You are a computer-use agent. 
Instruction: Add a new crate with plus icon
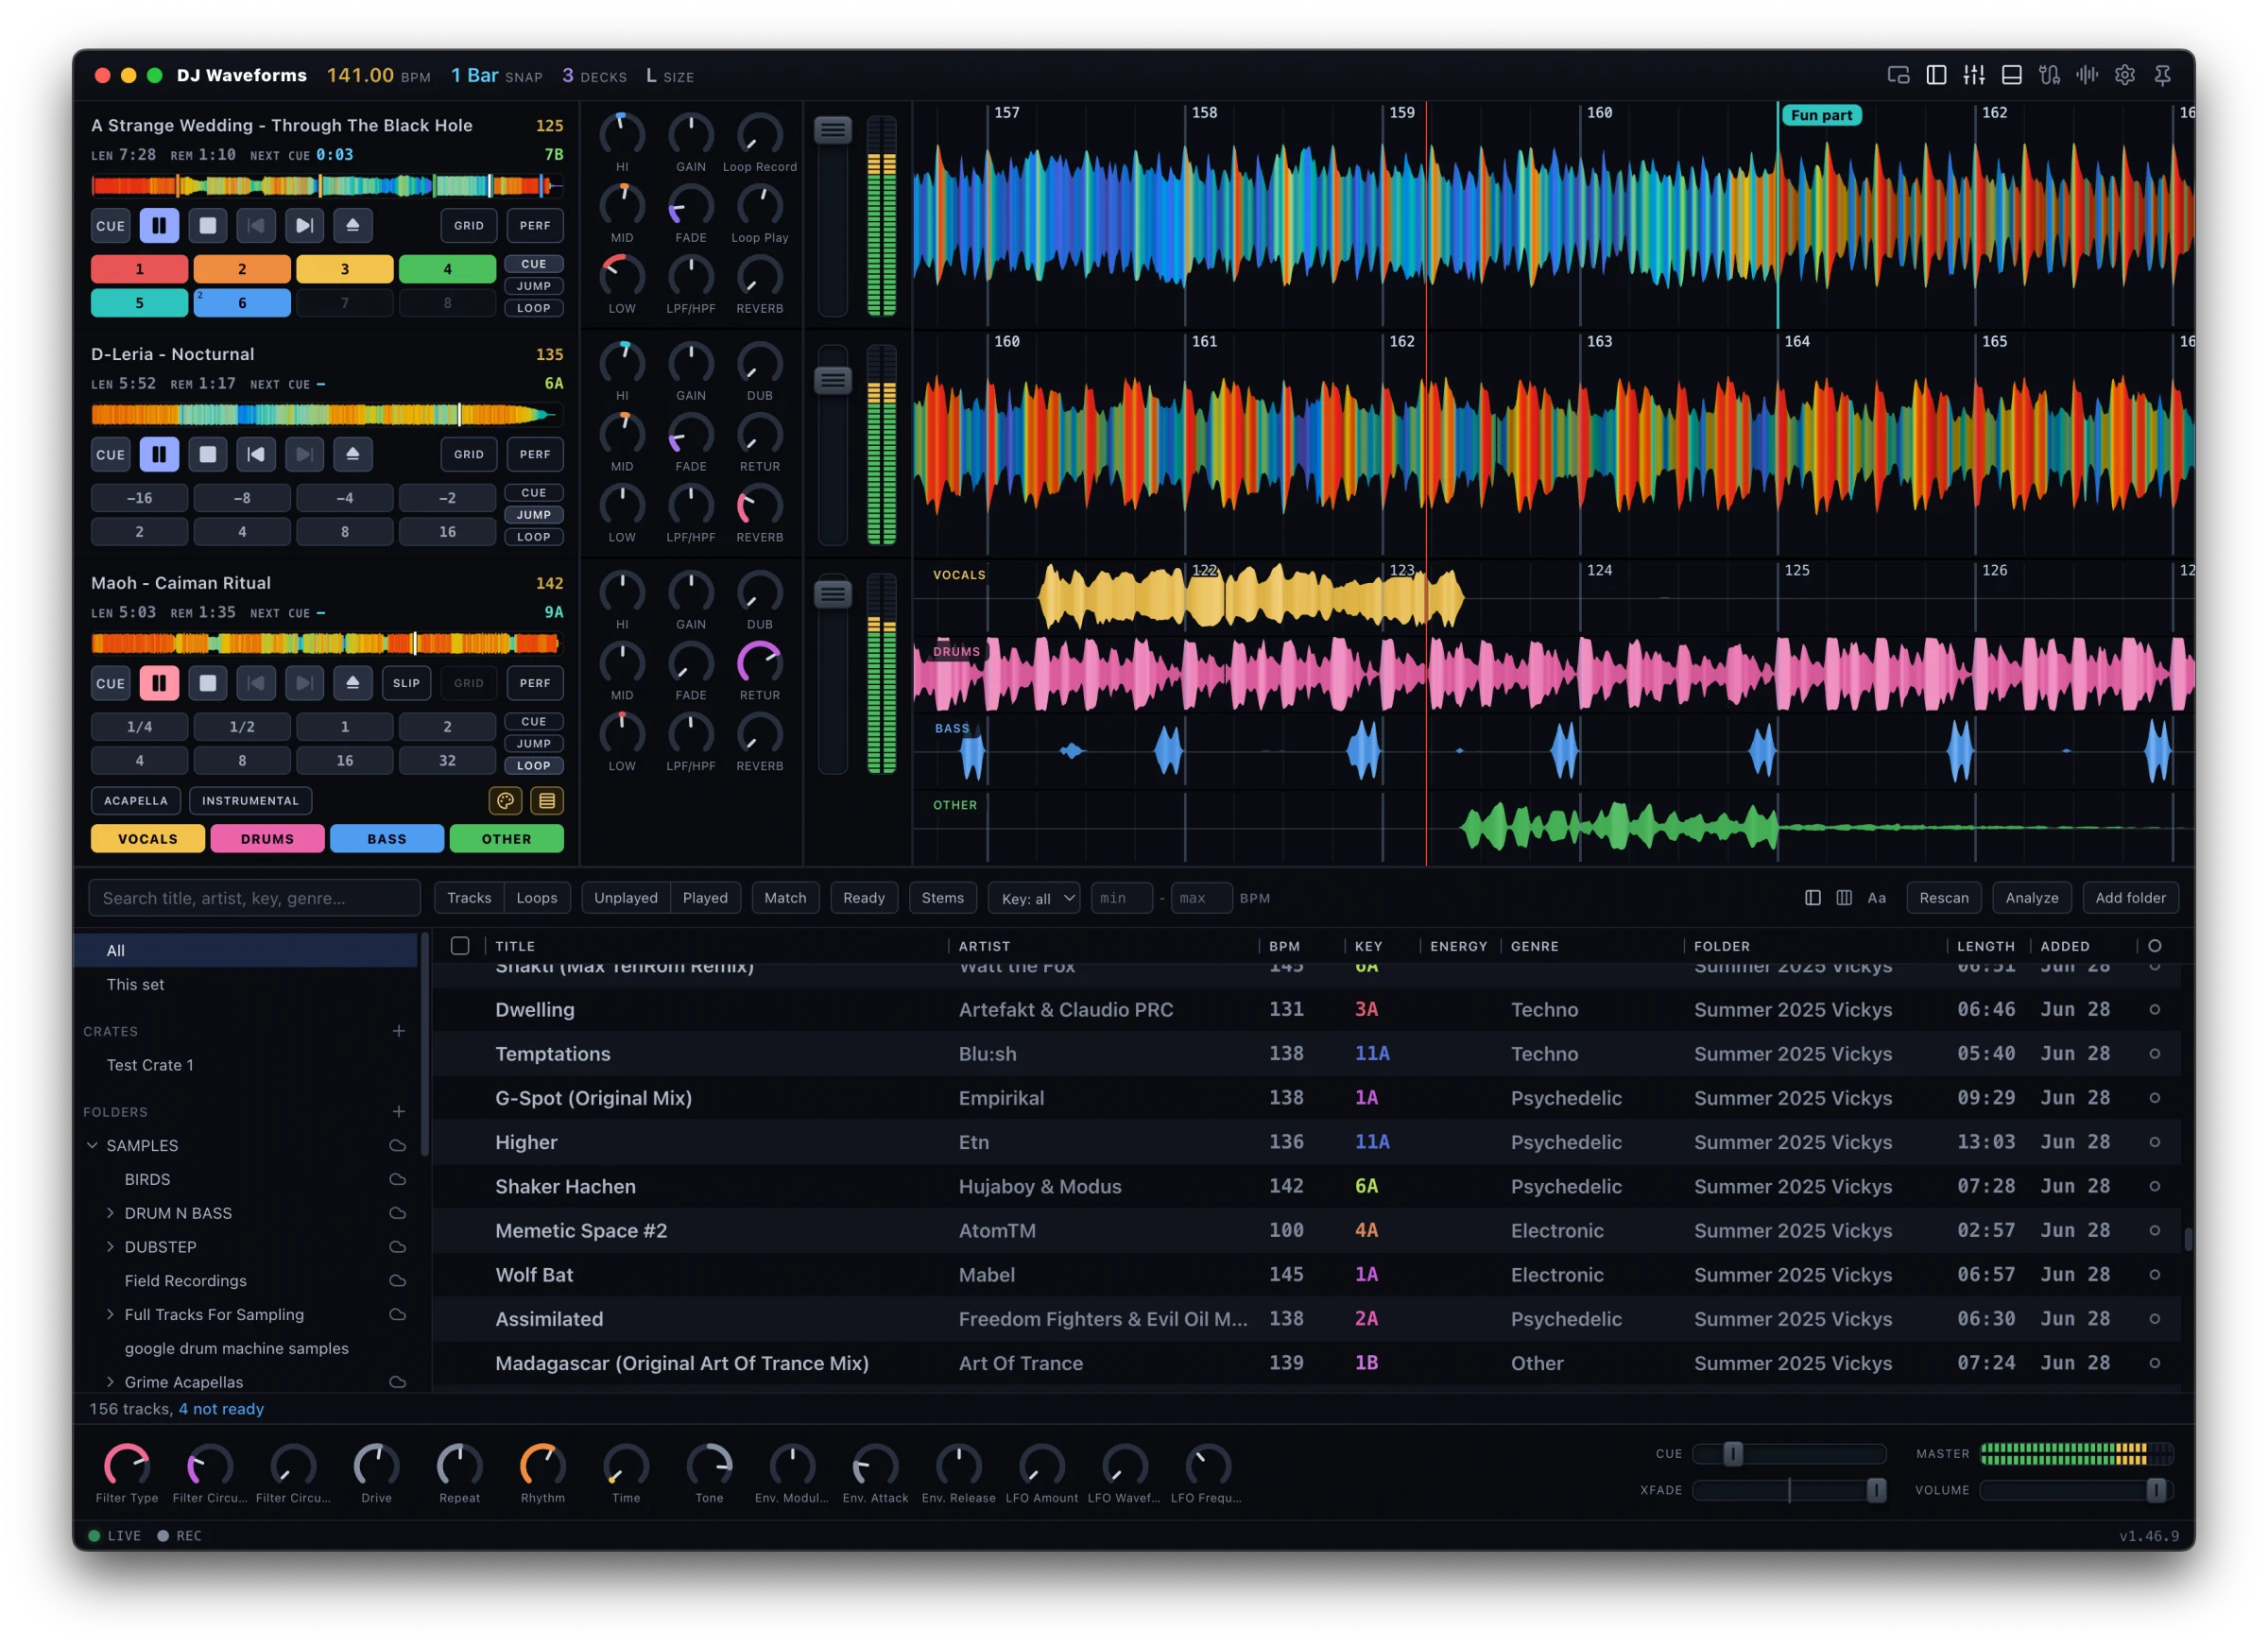(398, 1031)
